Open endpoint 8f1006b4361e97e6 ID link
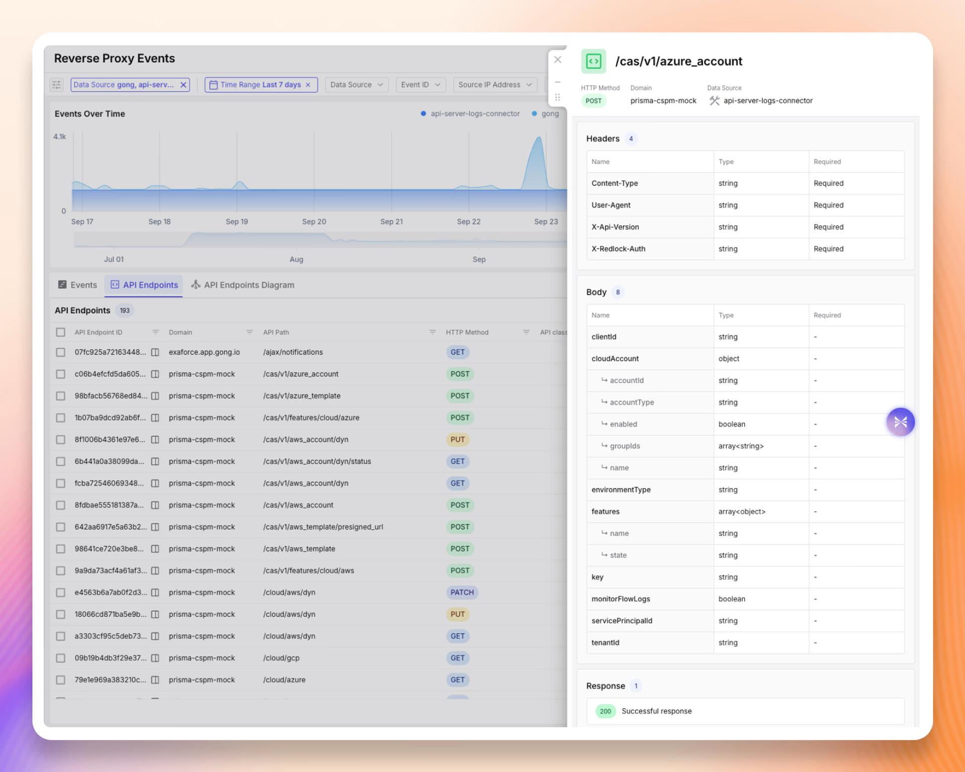This screenshot has width=965, height=772. (110, 440)
